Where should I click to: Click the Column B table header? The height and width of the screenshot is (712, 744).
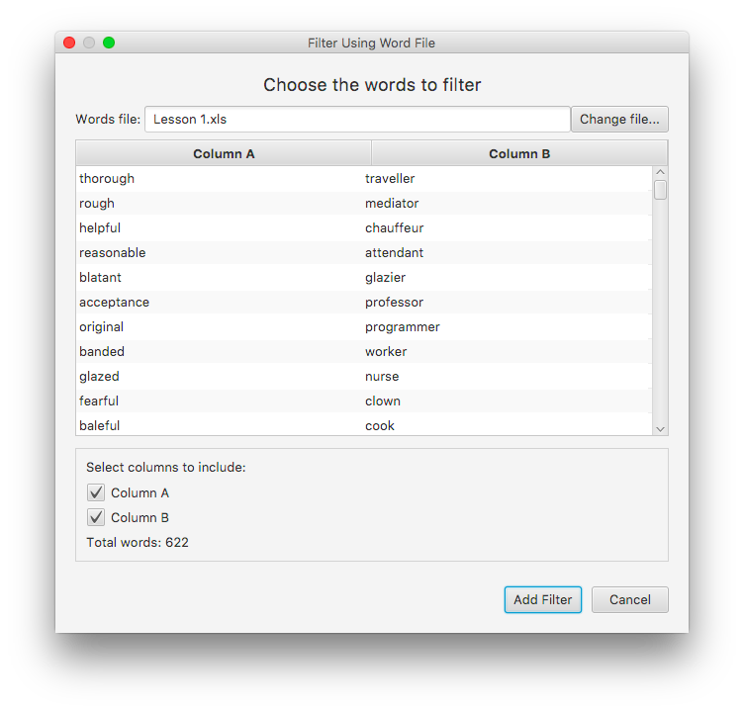pyautogui.click(x=519, y=153)
